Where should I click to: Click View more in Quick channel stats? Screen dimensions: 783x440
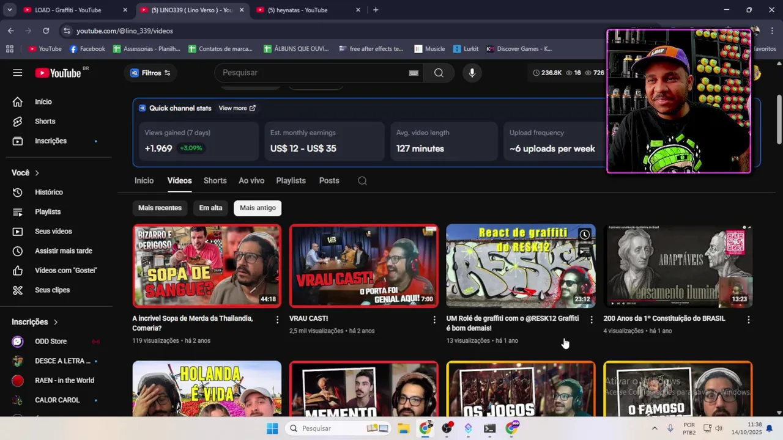(x=237, y=108)
